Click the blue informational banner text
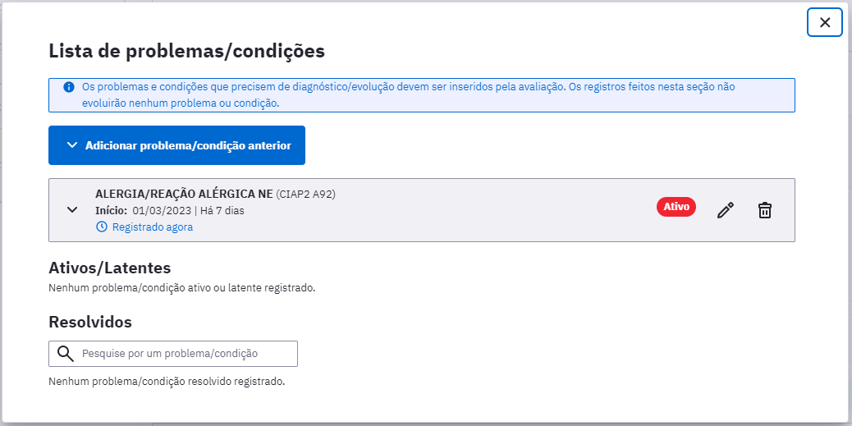This screenshot has width=852, height=426. point(408,95)
